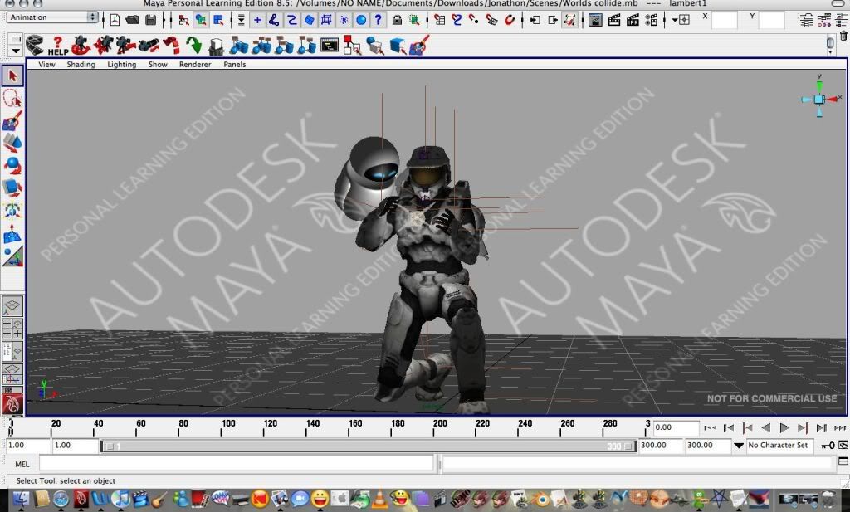Open animation preferences next to auto key

point(843,446)
